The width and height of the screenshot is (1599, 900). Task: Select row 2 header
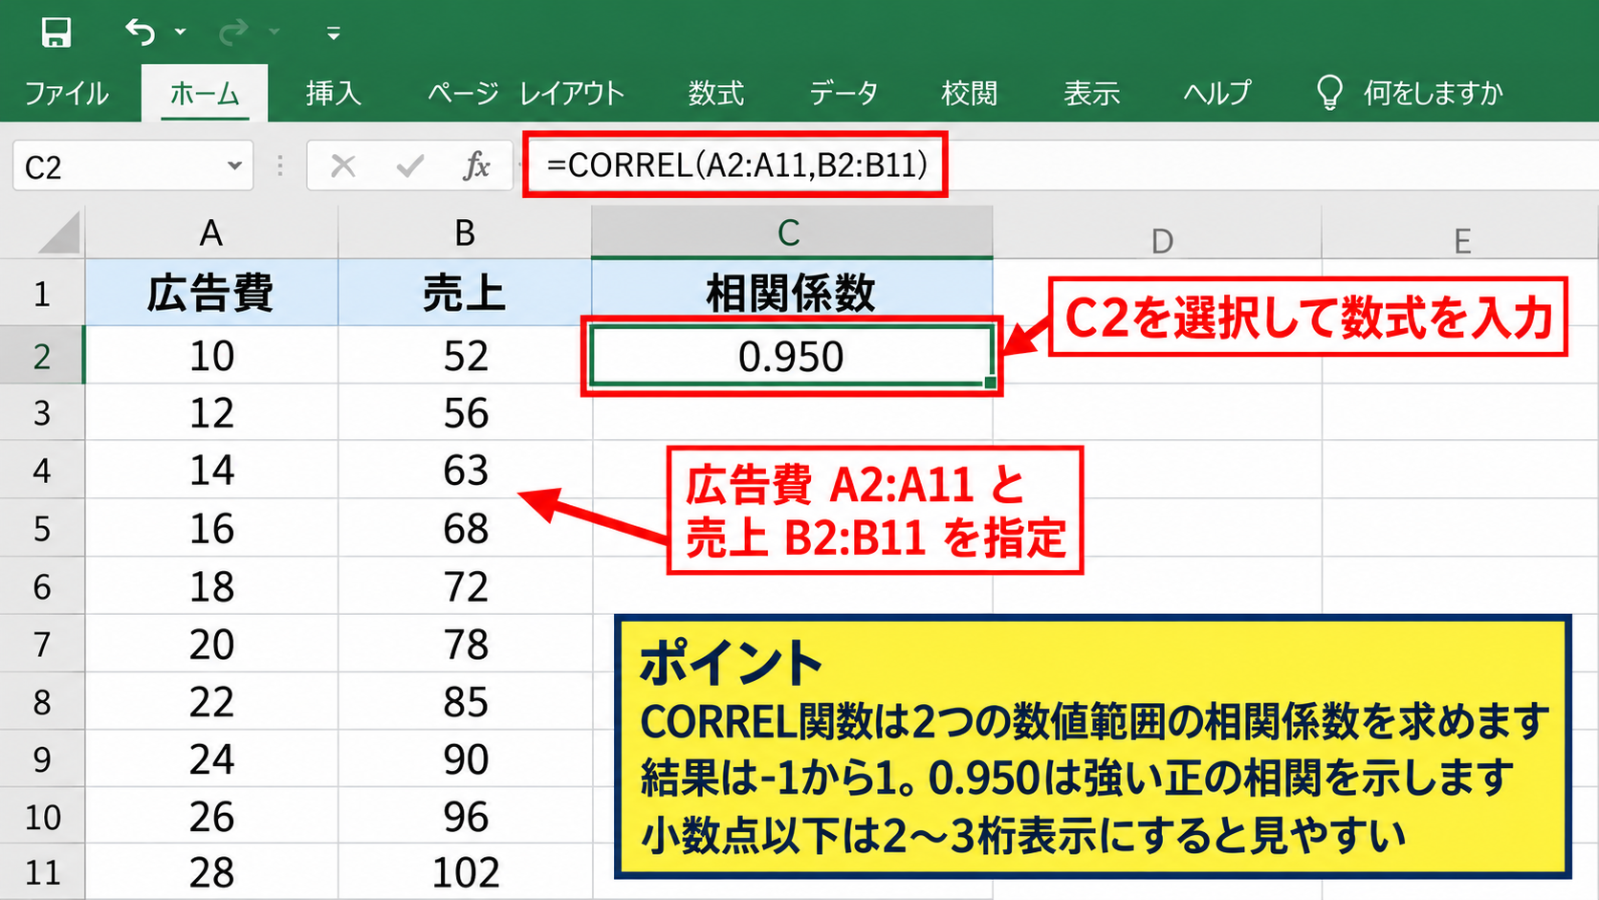point(42,356)
